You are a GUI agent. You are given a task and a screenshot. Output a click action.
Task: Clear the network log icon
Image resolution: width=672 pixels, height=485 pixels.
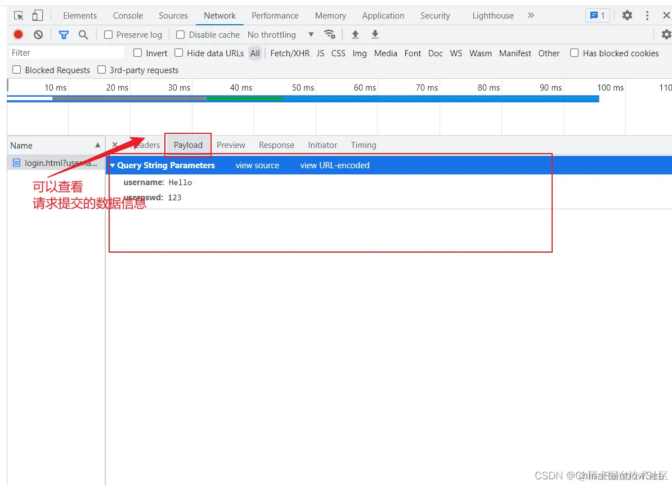(x=38, y=35)
